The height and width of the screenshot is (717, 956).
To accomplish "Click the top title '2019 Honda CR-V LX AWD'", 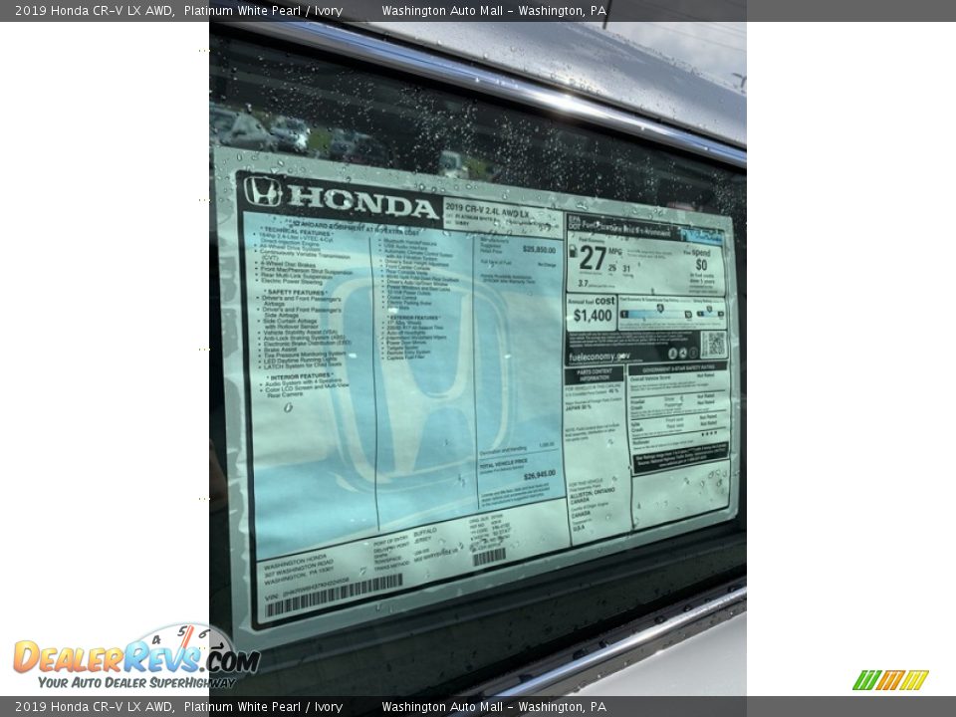I will (95, 11).
